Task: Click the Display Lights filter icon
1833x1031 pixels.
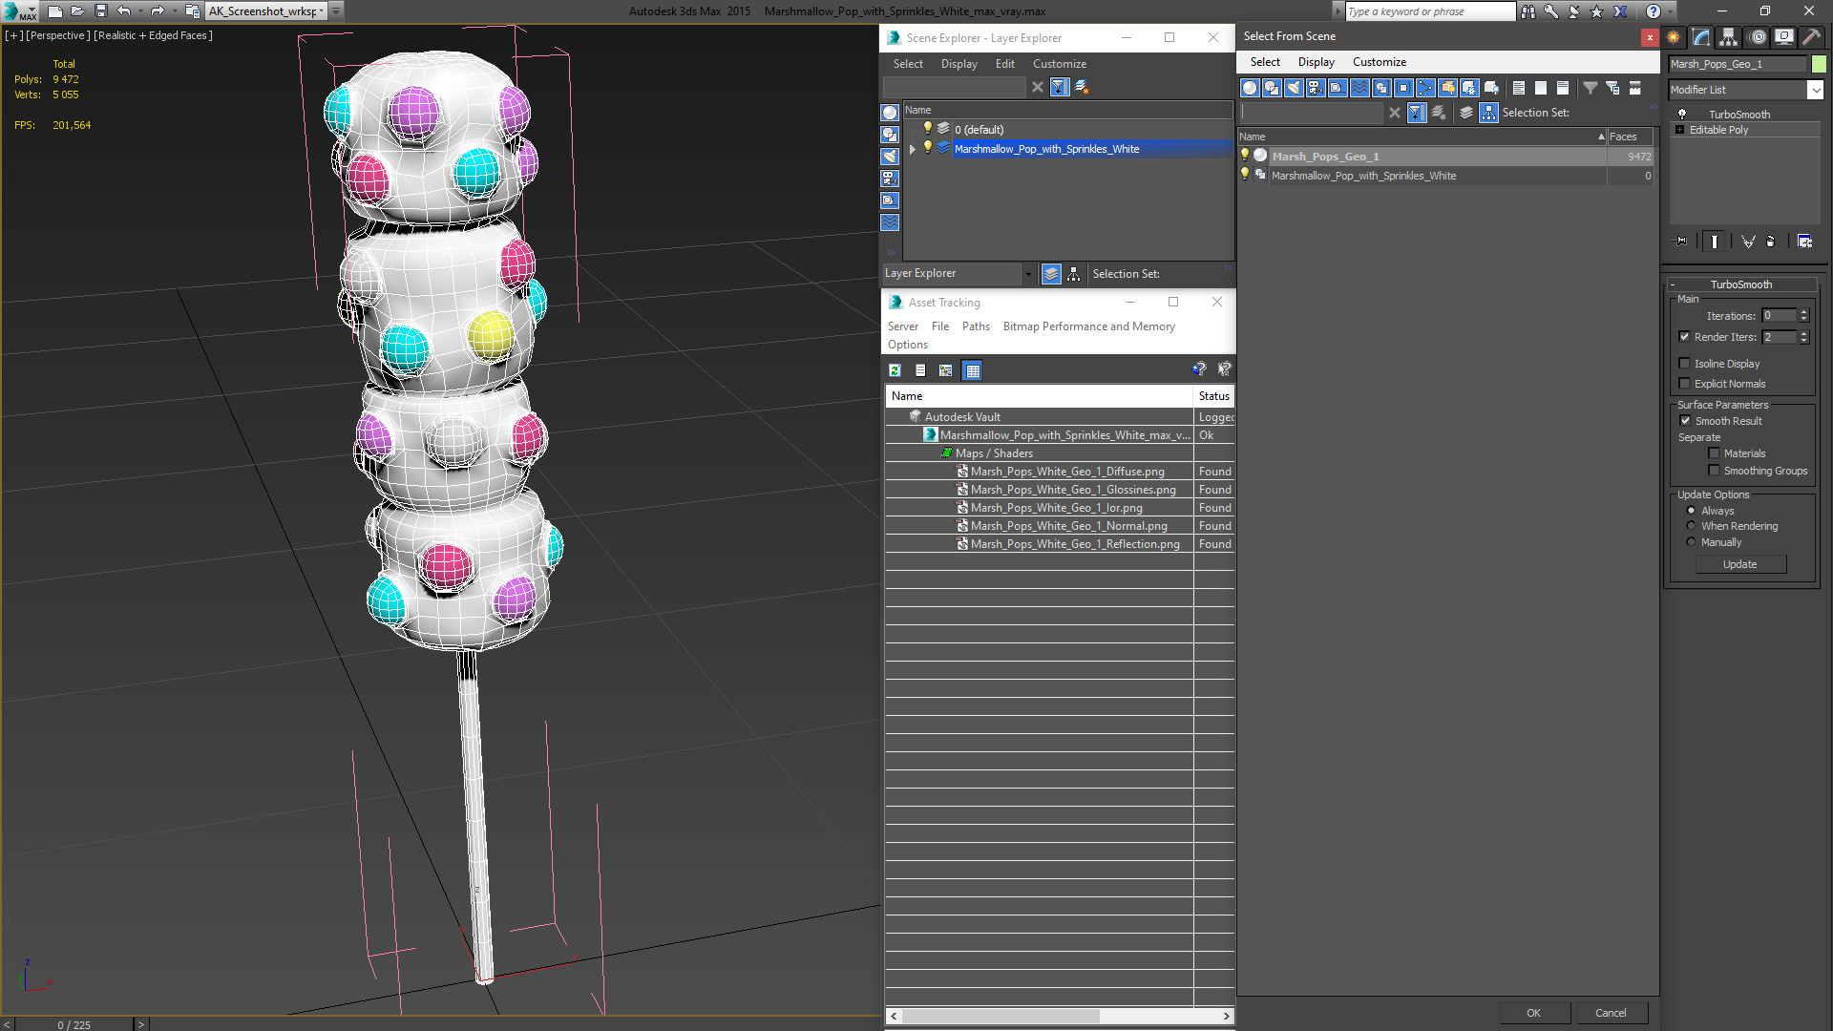Action: tap(1294, 88)
